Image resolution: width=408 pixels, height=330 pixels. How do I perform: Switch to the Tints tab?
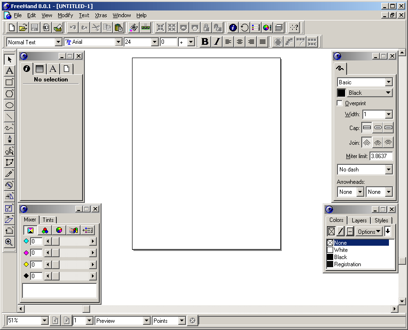point(48,220)
